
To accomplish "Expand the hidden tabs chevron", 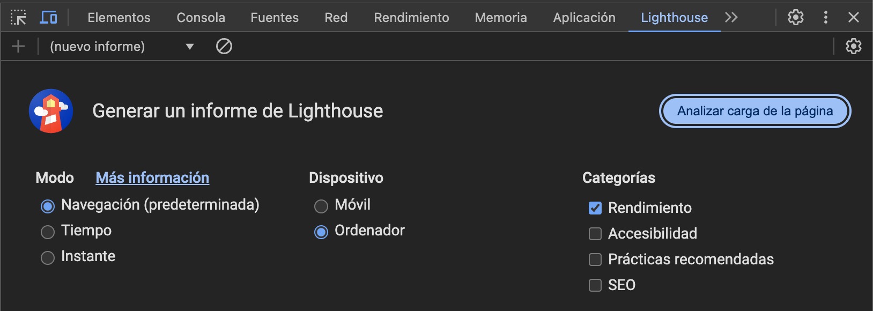I will point(731,18).
